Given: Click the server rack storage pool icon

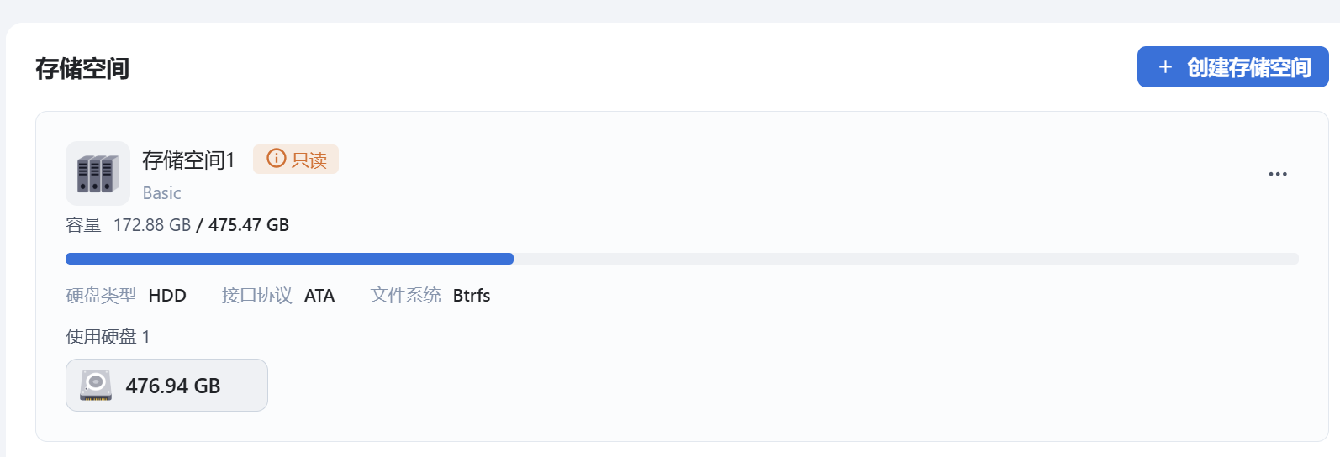Looking at the screenshot, I should coord(98,174).
